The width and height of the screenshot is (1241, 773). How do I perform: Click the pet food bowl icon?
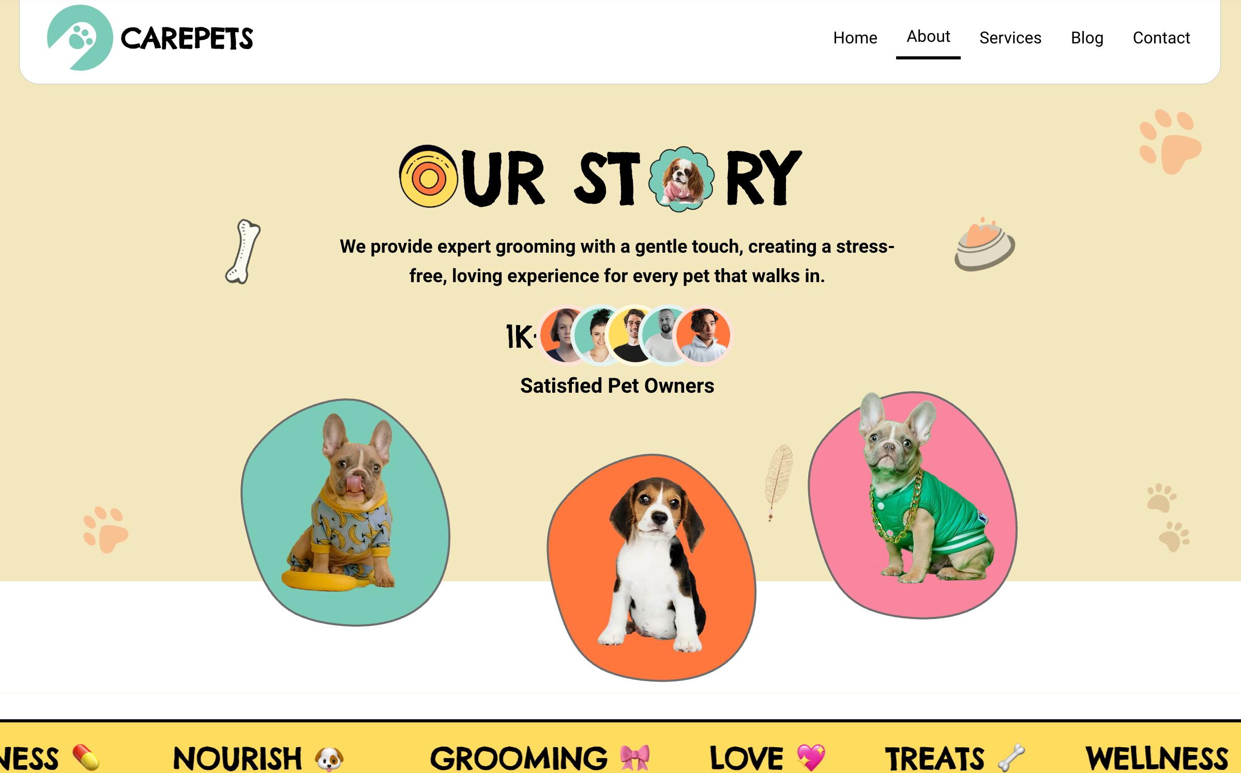tap(985, 244)
